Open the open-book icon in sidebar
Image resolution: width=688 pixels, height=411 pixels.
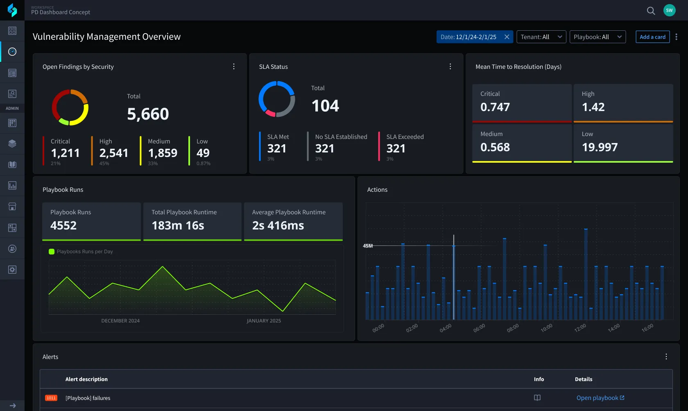point(12,164)
